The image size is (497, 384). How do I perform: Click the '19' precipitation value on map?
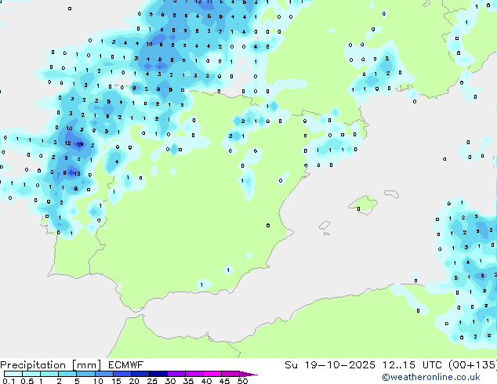pos(80,144)
